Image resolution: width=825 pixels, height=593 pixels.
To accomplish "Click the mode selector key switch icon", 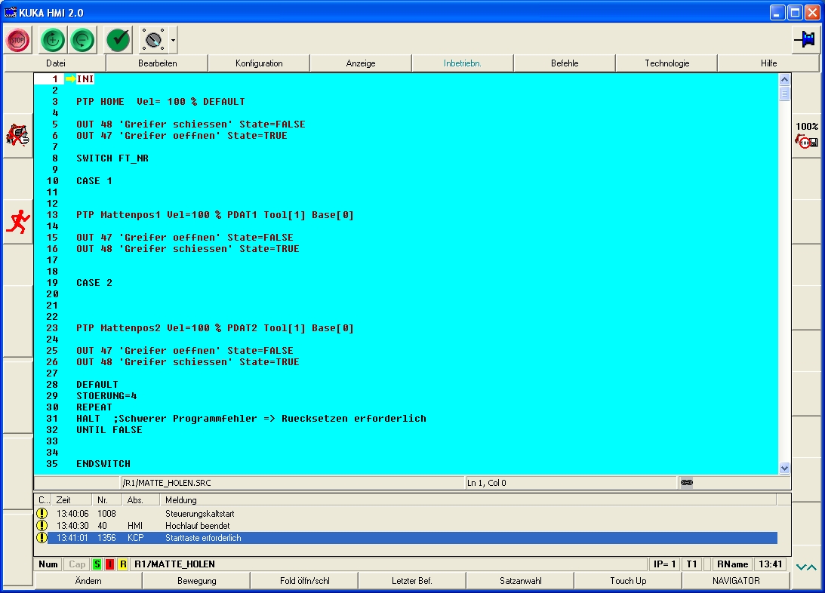I will pos(153,39).
